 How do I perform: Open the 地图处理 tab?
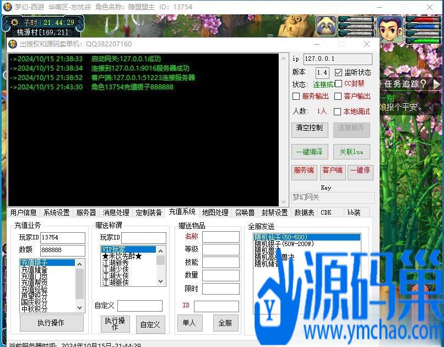(215, 212)
